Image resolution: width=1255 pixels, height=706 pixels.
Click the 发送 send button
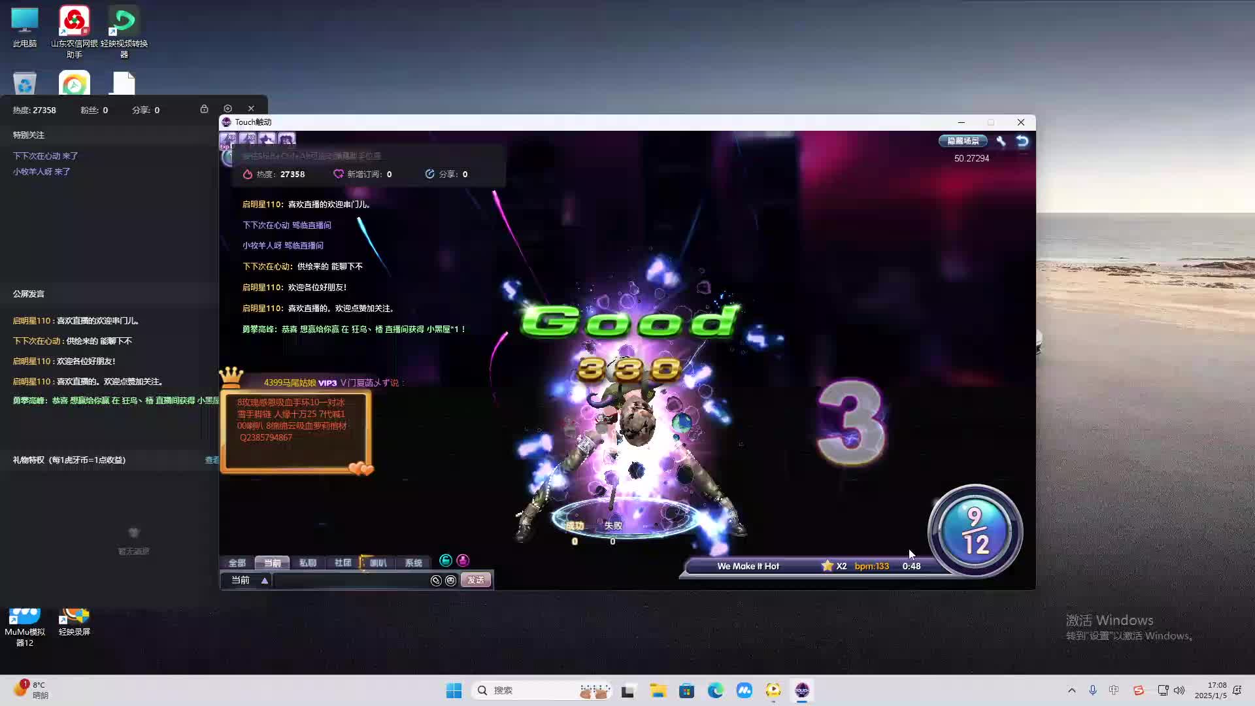(x=475, y=580)
